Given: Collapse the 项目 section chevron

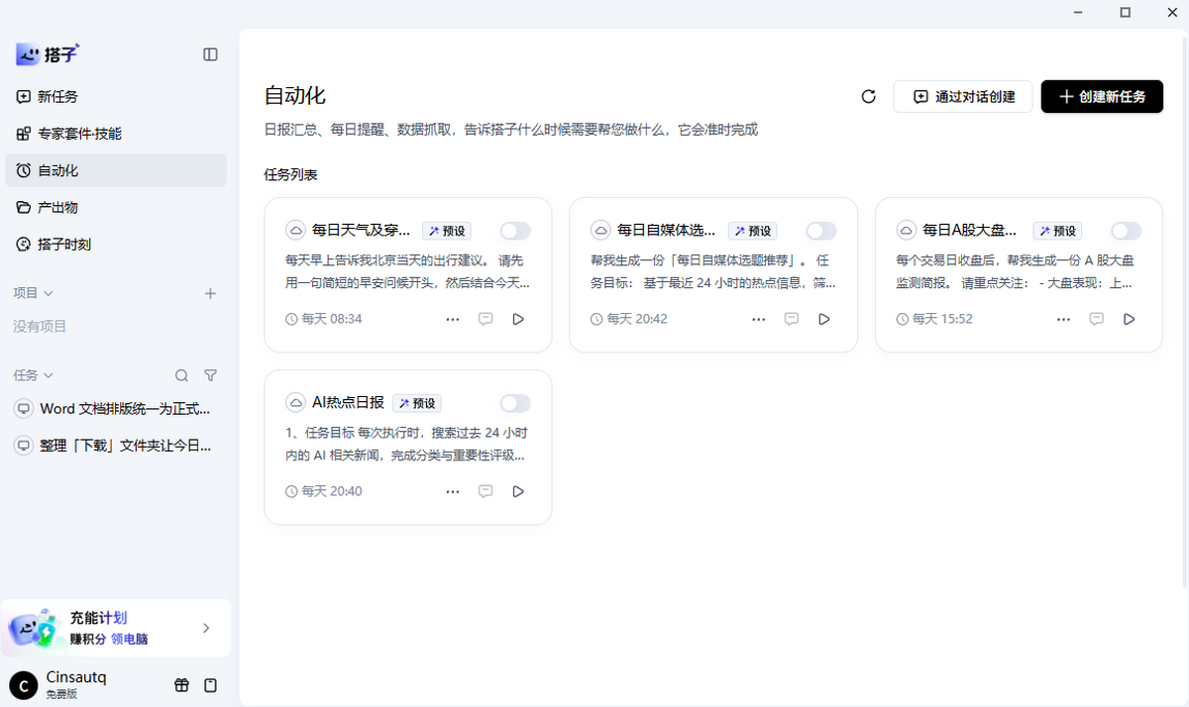Looking at the screenshot, I should point(49,293).
